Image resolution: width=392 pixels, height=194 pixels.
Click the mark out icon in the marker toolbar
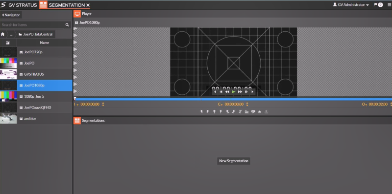click(207, 112)
